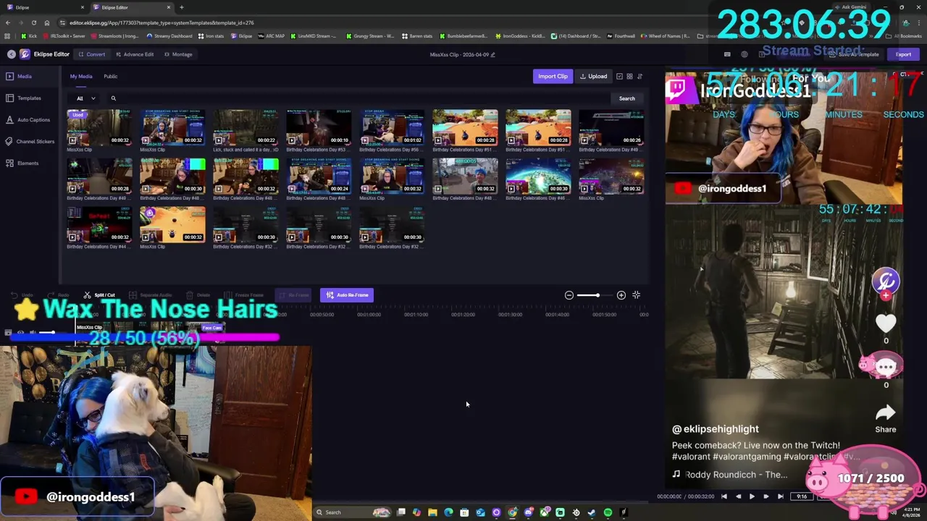Select the Lick, stuck and called clip
Screen dimensions: 927x521
tap(246, 127)
